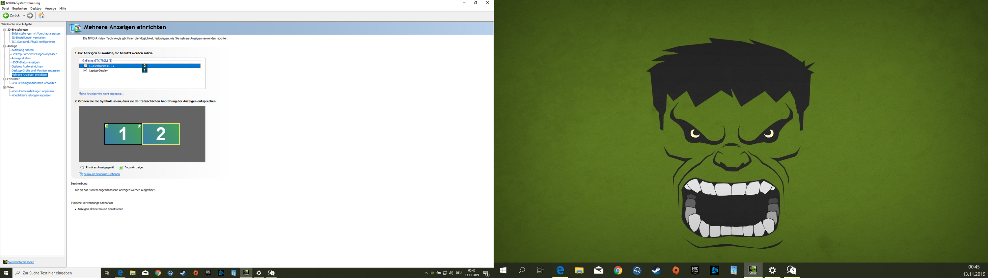Viewport: 988px width, 278px height.
Task: Click the battery tray icon
Action: pyautogui.click(x=439, y=273)
